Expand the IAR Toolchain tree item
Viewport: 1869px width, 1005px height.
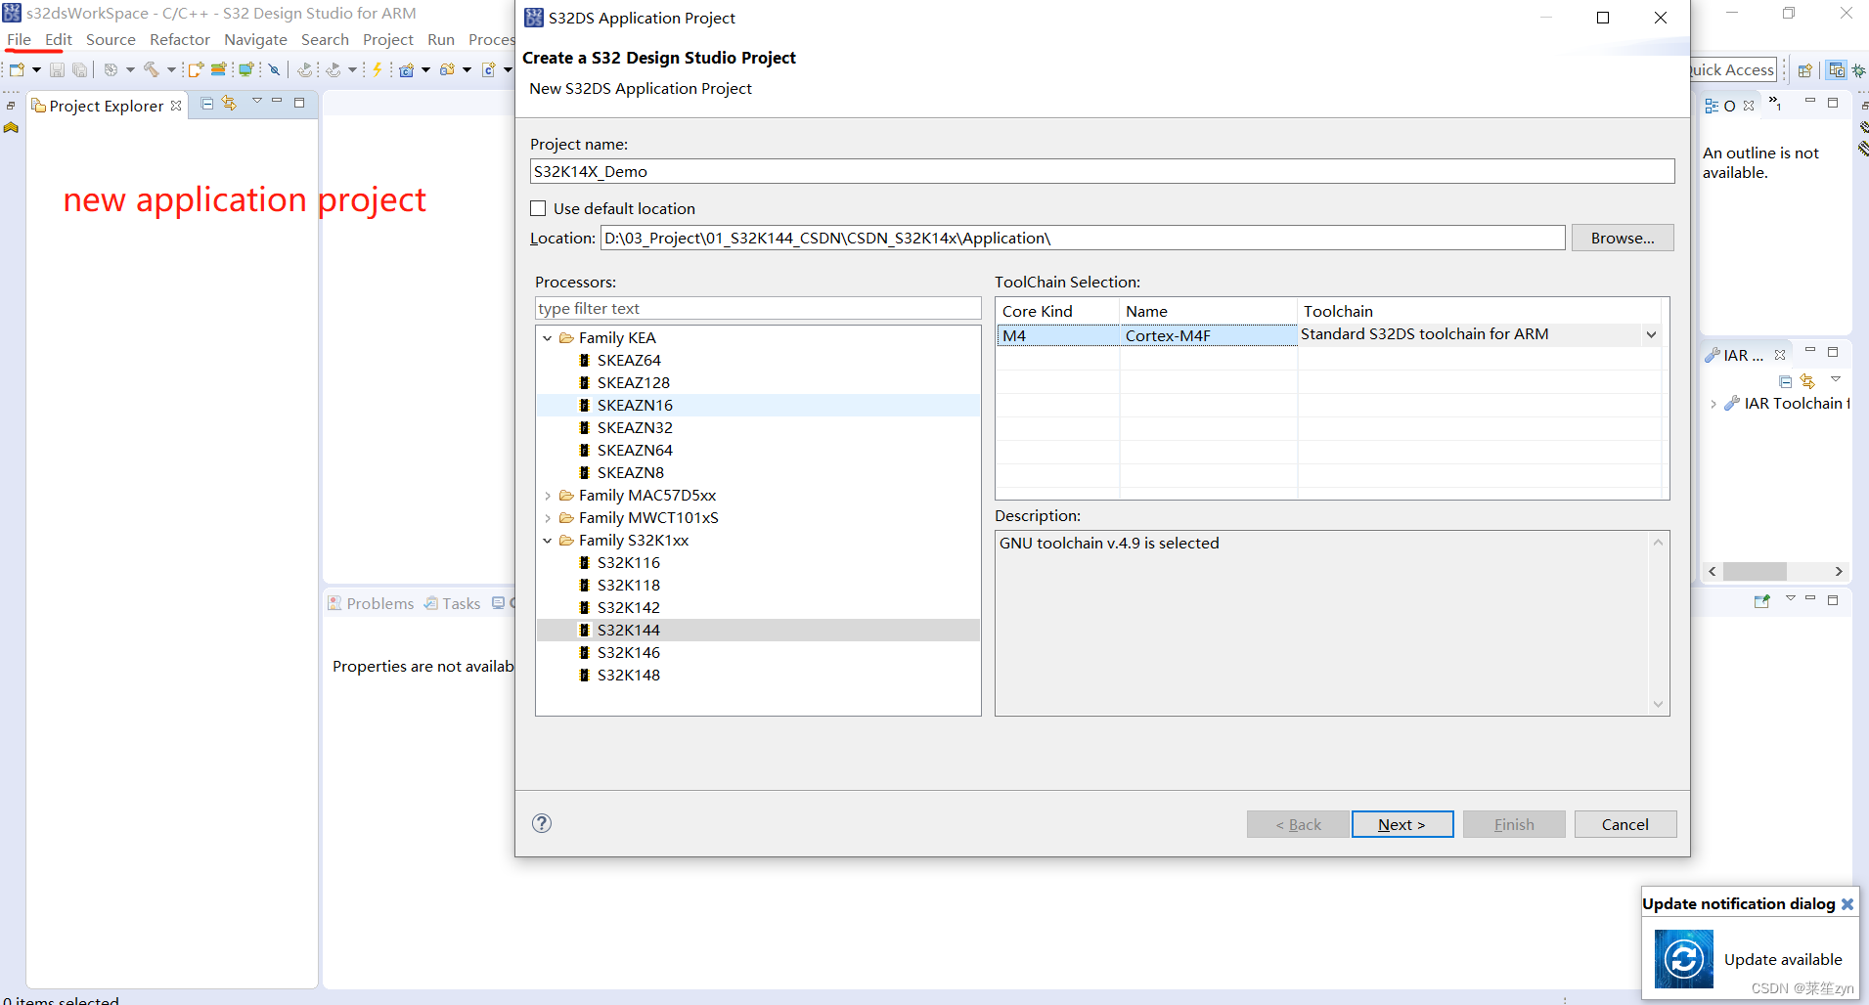1713,404
